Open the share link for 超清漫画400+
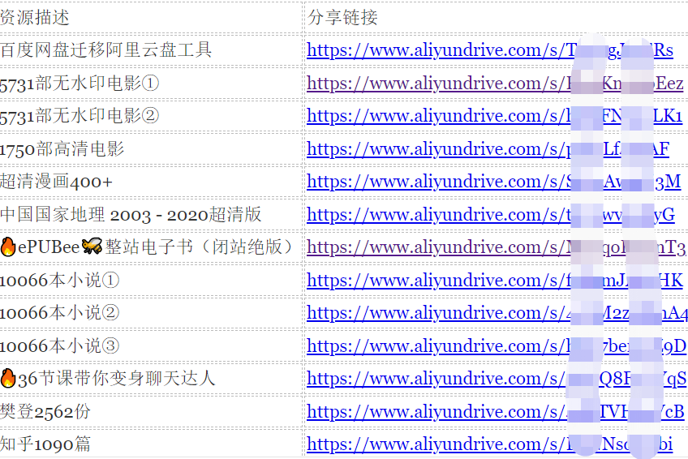Viewport: 688px width, 459px height. [493, 182]
